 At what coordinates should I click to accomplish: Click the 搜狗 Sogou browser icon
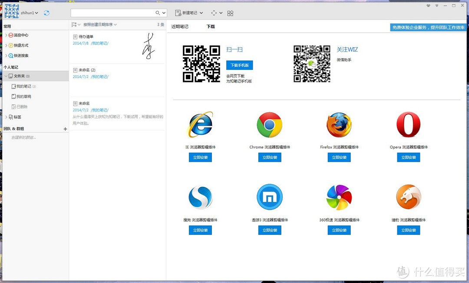tap(200, 197)
